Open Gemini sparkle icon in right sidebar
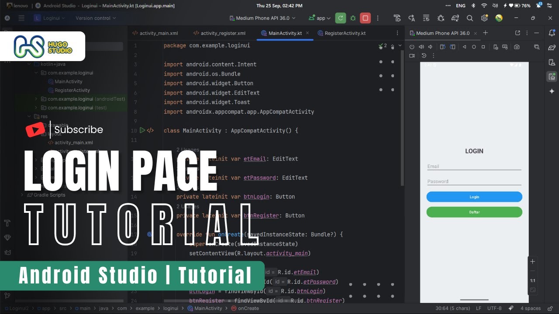559x314 pixels. (552, 91)
